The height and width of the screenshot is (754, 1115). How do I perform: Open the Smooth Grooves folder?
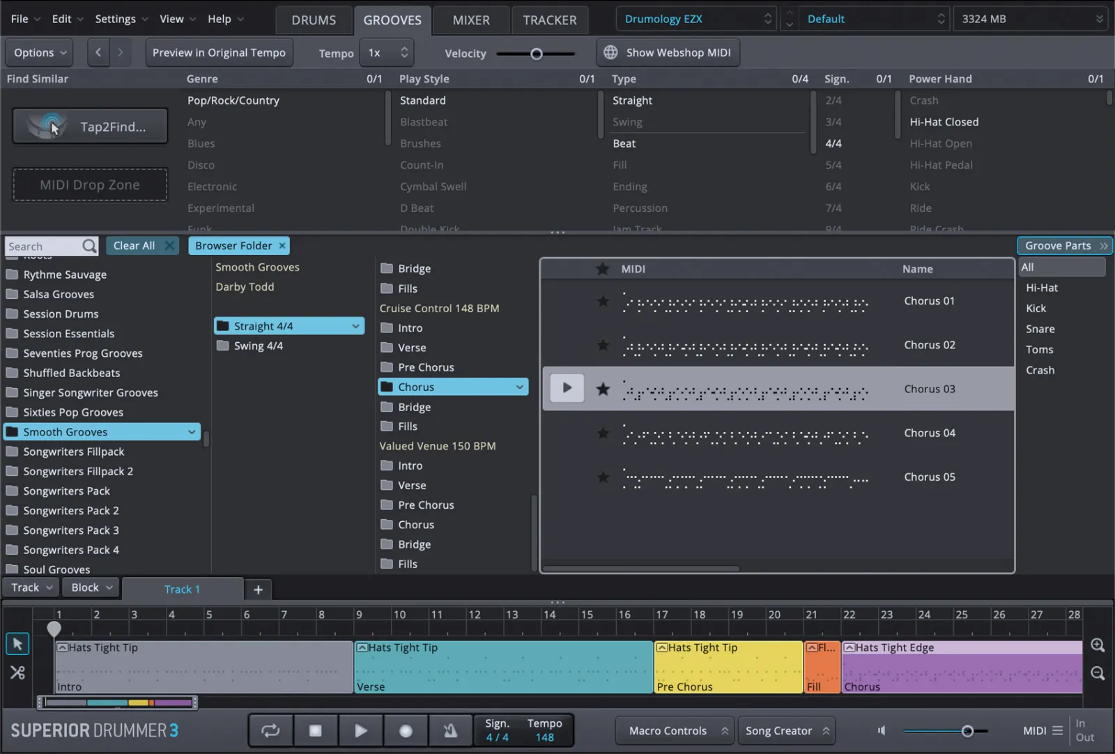[x=102, y=432]
